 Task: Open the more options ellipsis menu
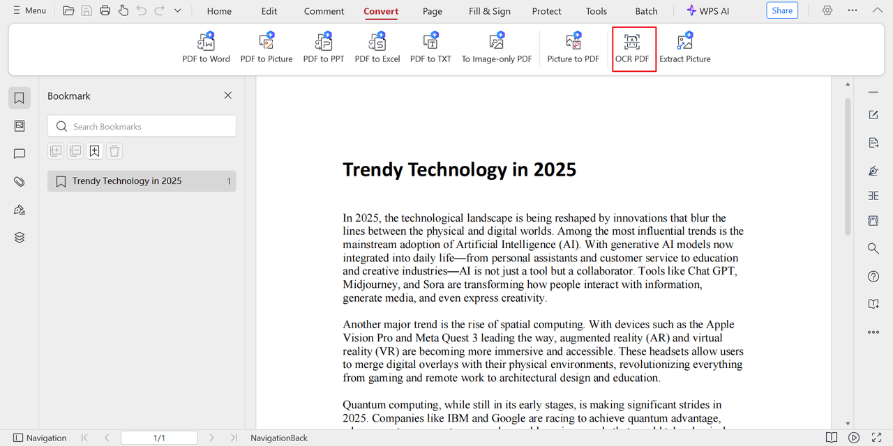click(x=853, y=10)
